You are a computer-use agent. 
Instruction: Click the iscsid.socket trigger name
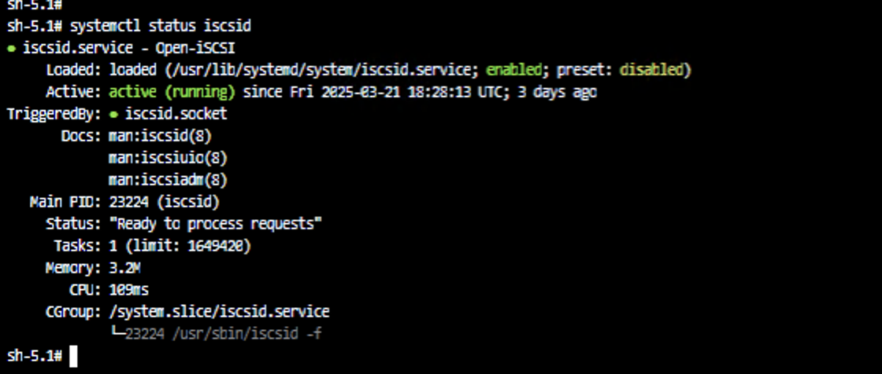tap(176, 114)
